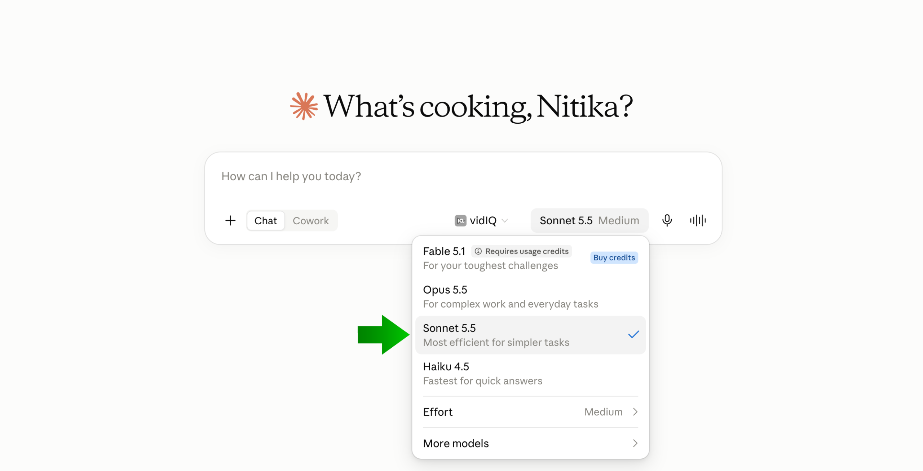
Task: Click 'Most efficient for simpler tasks' text
Action: [496, 343]
